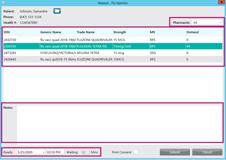Screen dimensions: 226x160
Task: Enable the Print Consent checkbox
Action: click(136, 152)
